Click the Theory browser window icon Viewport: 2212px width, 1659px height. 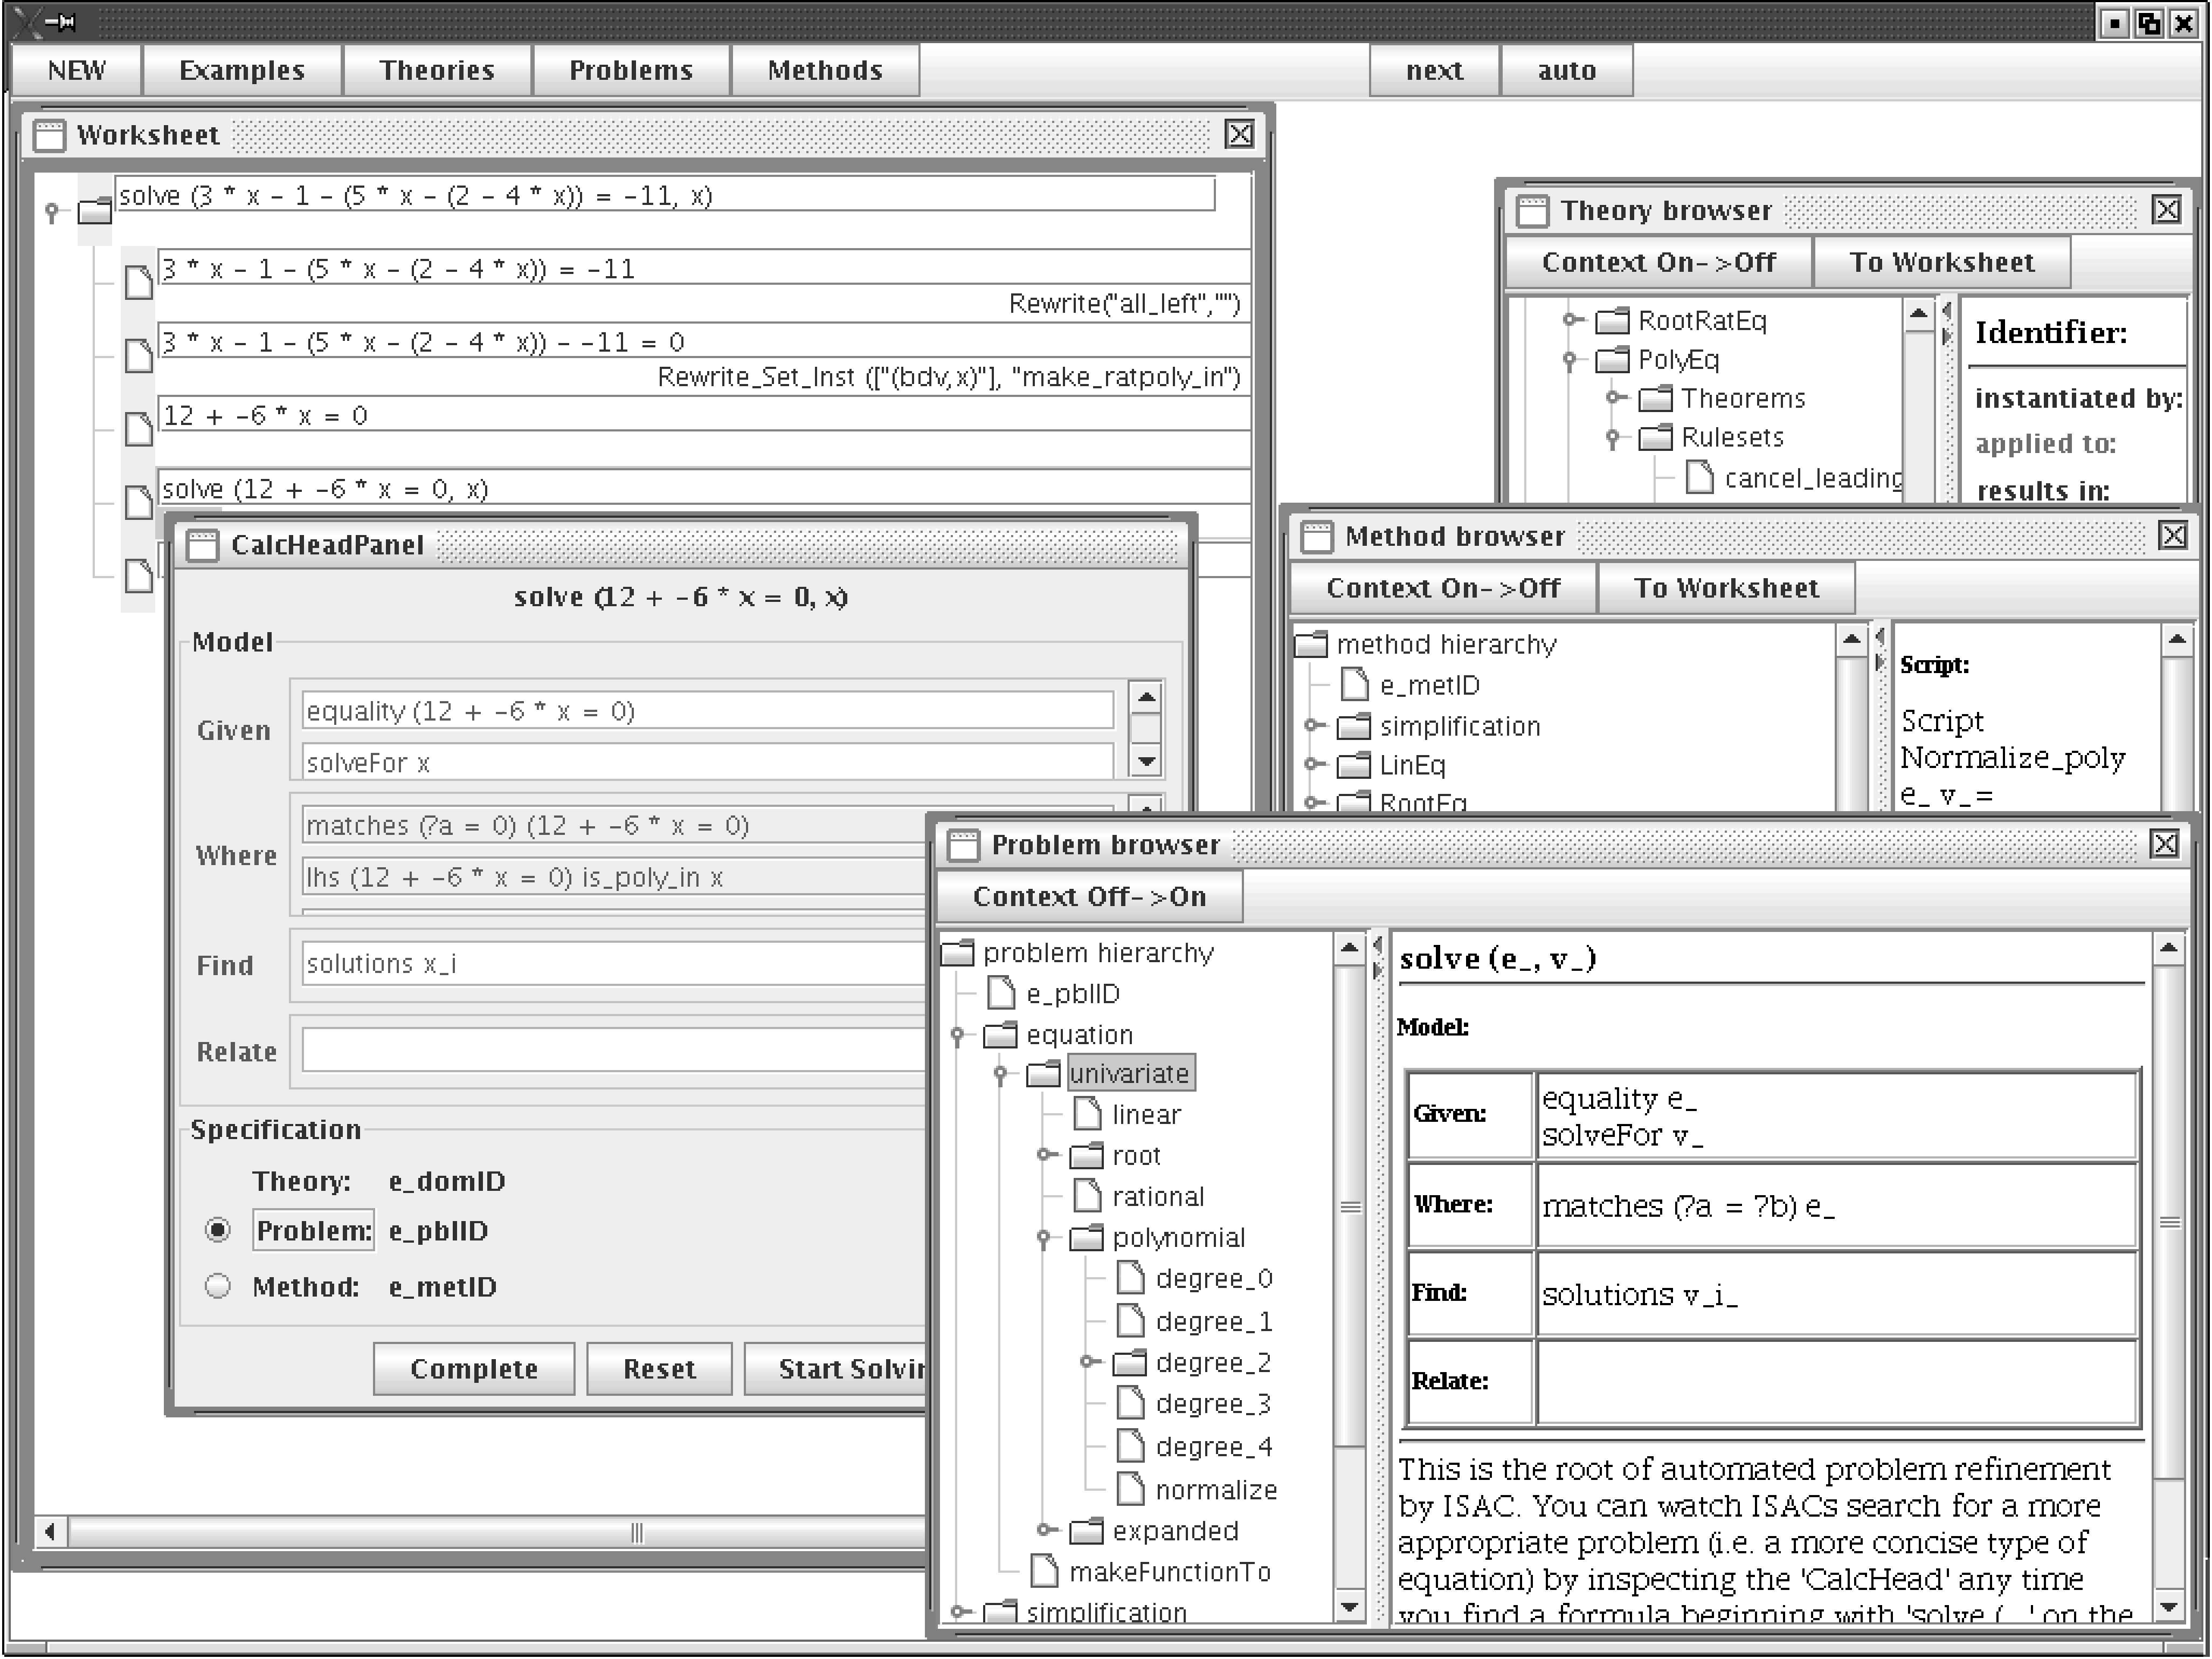tap(1532, 211)
